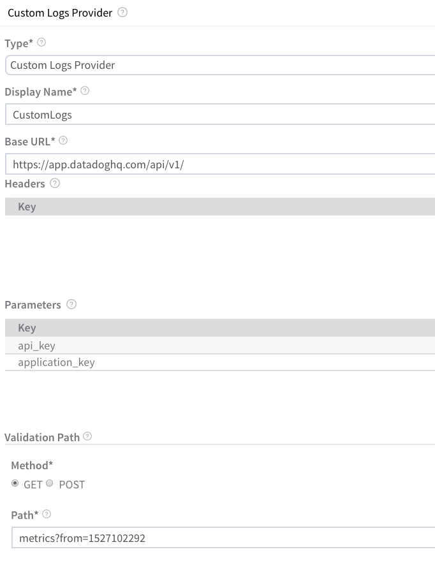Click the Headers help icon
Viewport: 435px width, 570px height.
(55, 183)
